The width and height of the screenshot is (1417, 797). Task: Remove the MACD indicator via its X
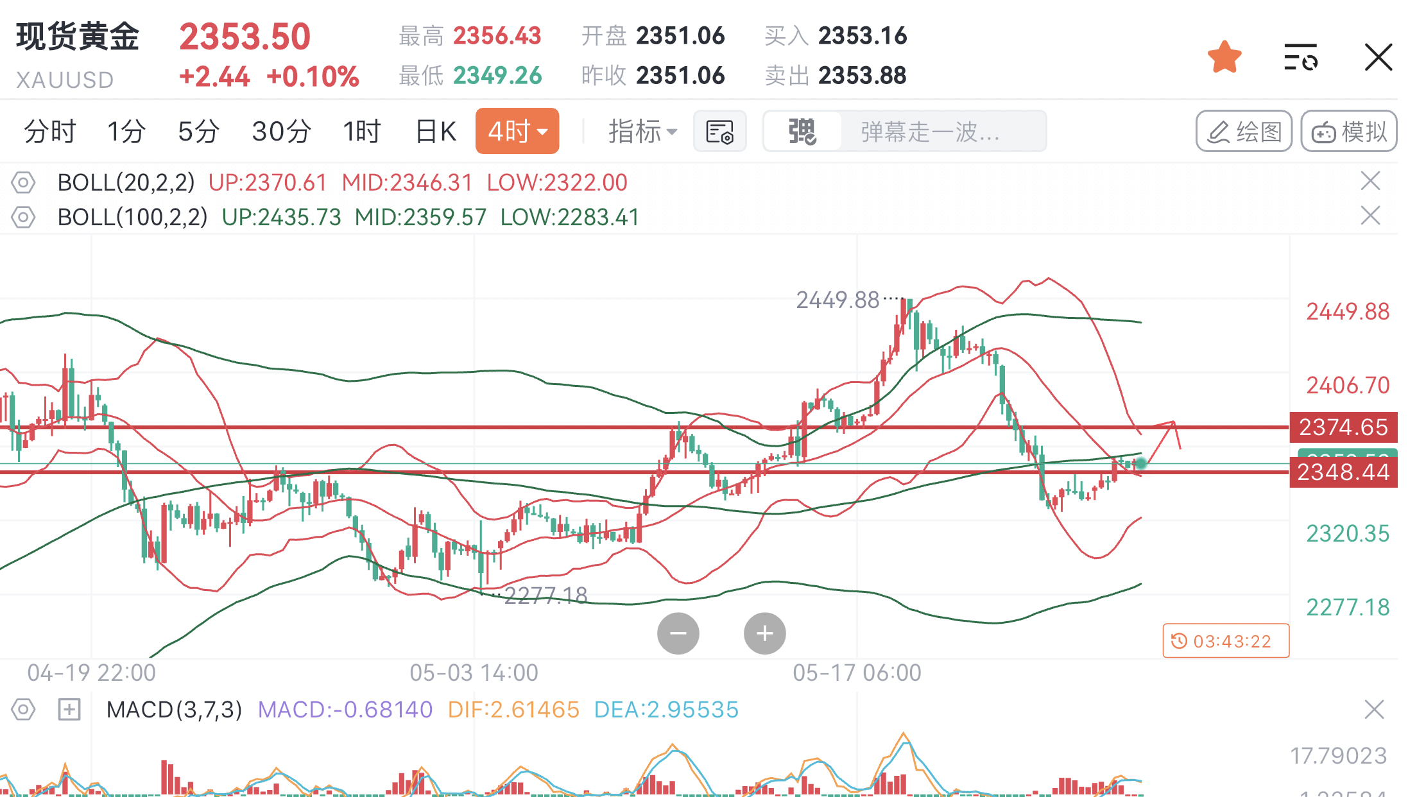pyautogui.click(x=1374, y=710)
